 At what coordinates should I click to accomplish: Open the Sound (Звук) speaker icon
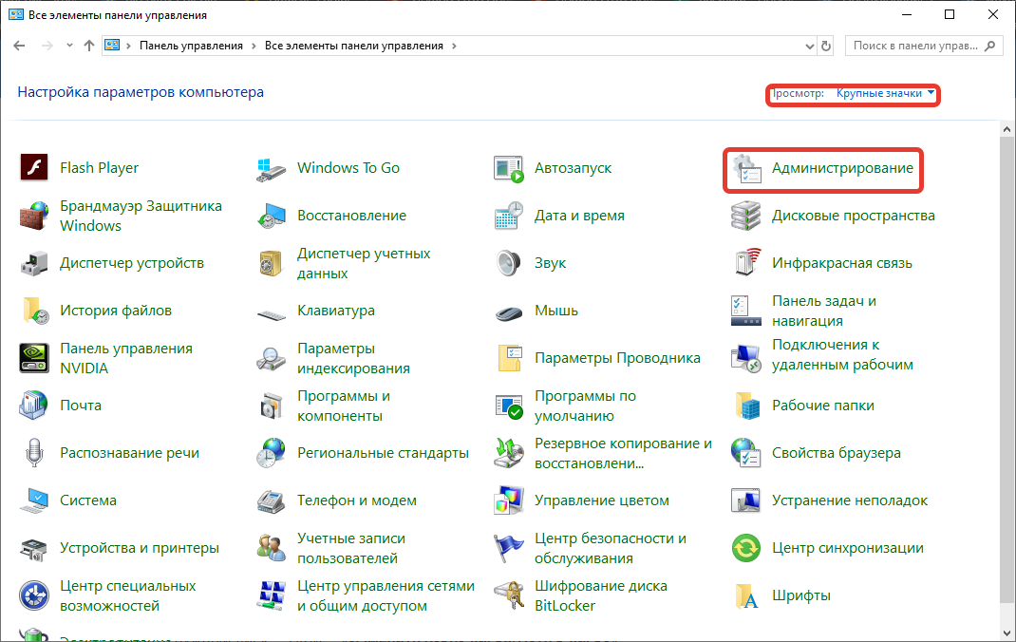point(509,263)
